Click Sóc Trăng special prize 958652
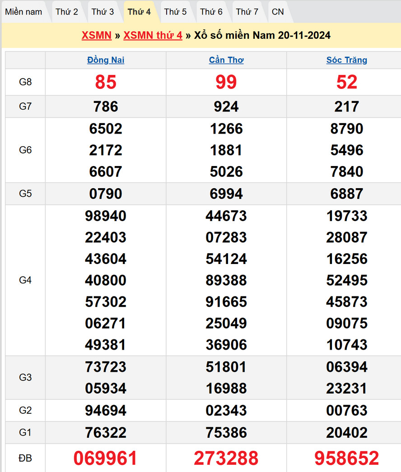Screen dimensions: 401x472 coord(347,458)
